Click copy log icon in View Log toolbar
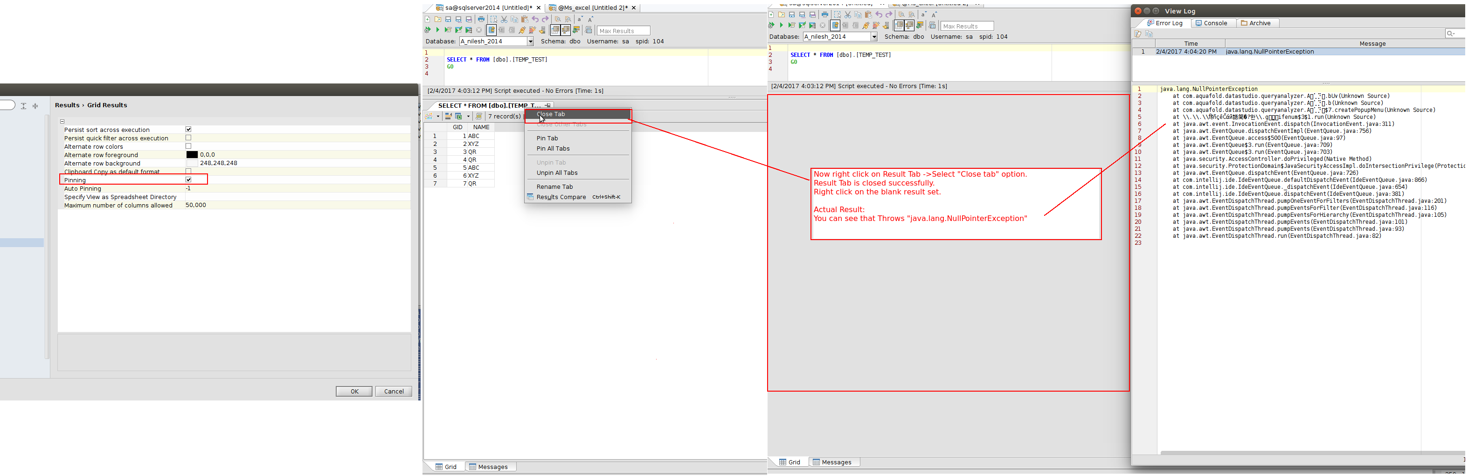 (1149, 34)
